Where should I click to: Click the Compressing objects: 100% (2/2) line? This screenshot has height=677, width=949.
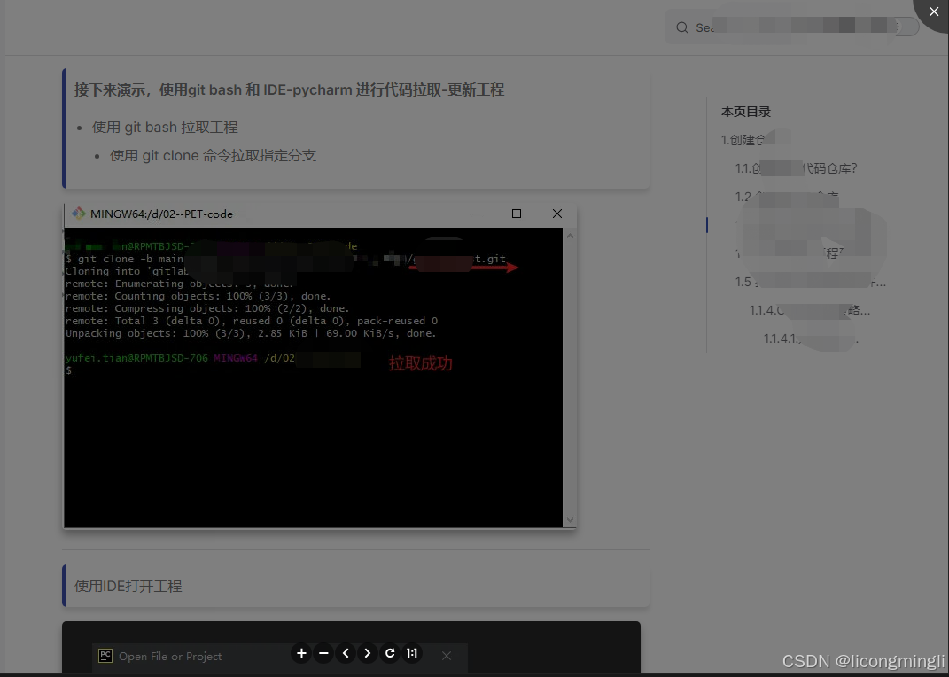click(x=207, y=308)
